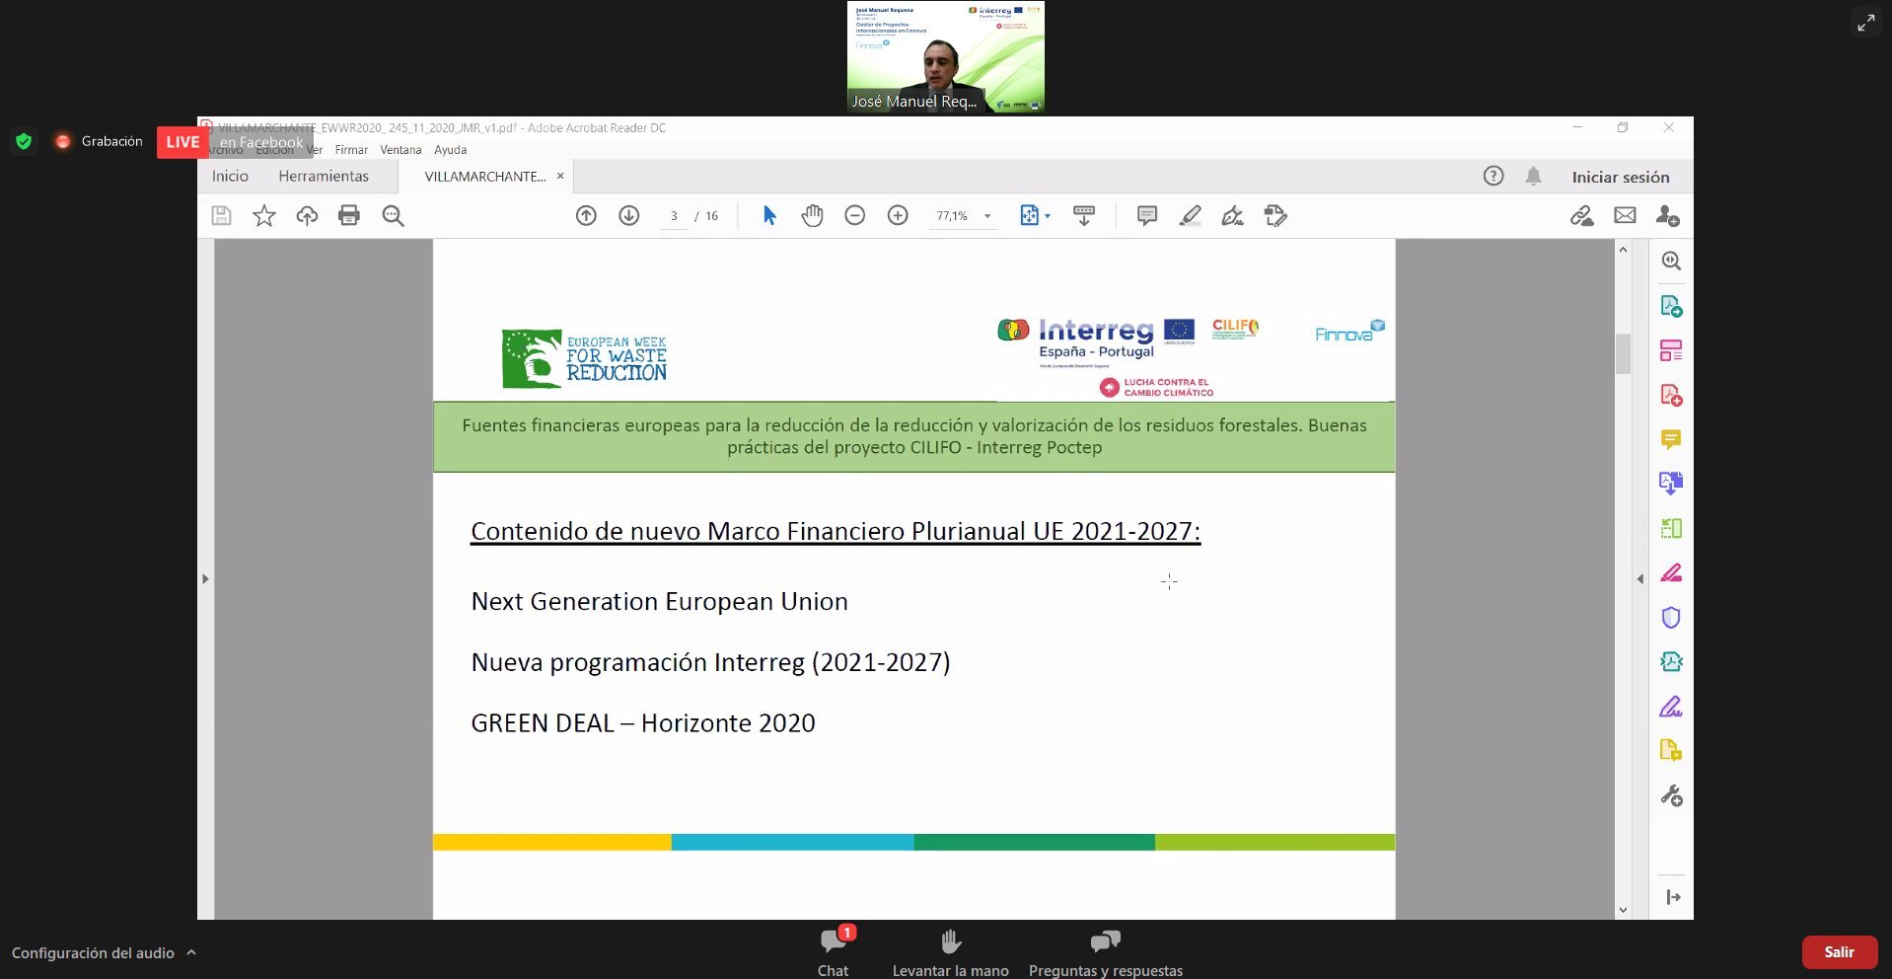Open the Ventana menu
The image size is (1892, 979).
[x=400, y=150]
